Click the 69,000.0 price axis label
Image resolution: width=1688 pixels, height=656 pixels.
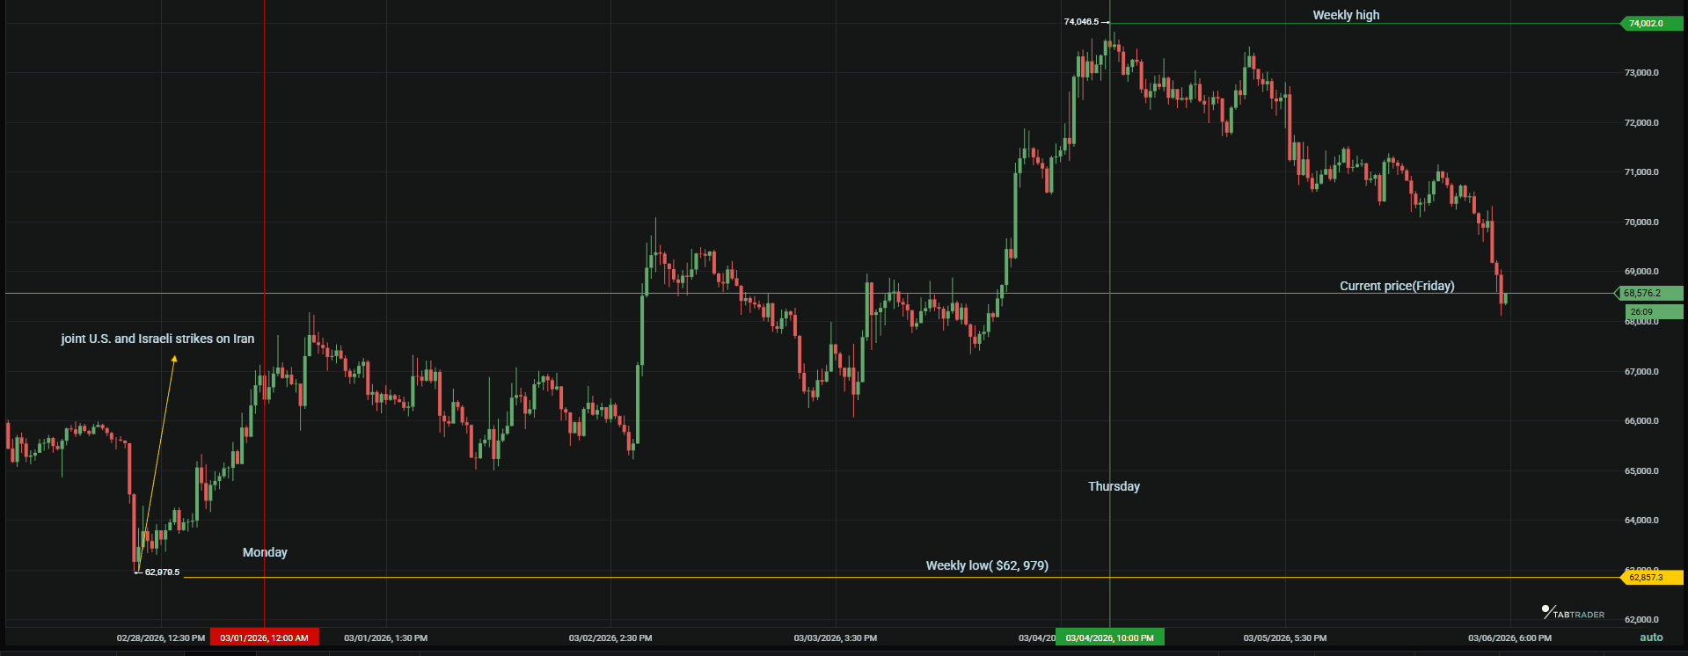pos(1641,272)
